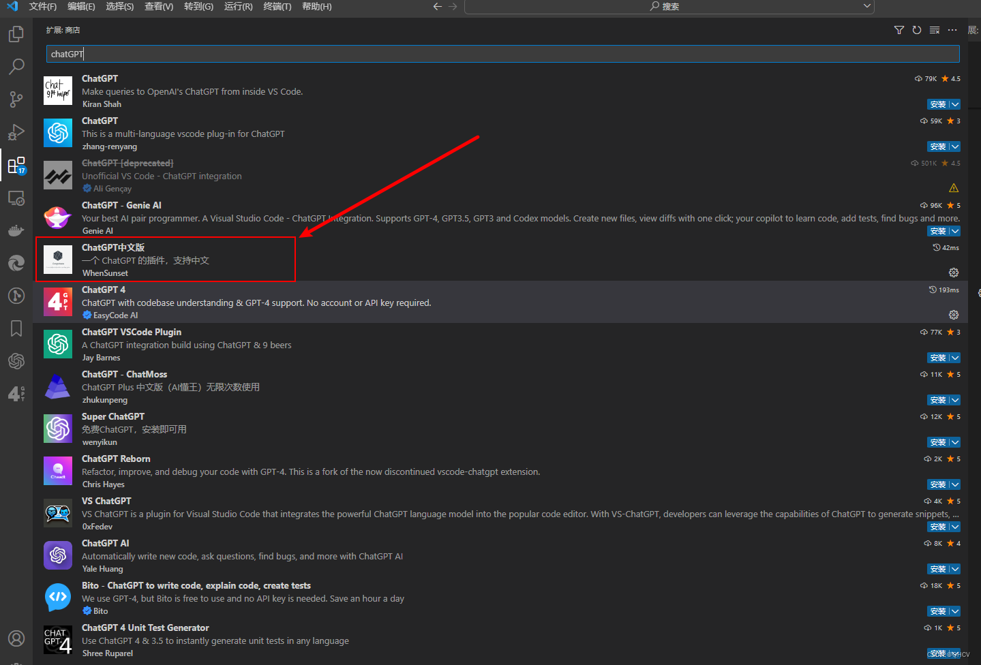Viewport: 981px width, 665px height.
Task: Click the extension search box containing chatGPT
Action: point(503,54)
